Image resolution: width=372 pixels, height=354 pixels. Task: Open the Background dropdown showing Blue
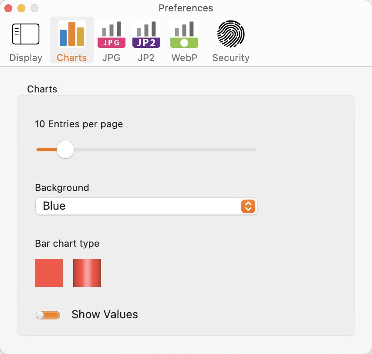click(x=146, y=206)
